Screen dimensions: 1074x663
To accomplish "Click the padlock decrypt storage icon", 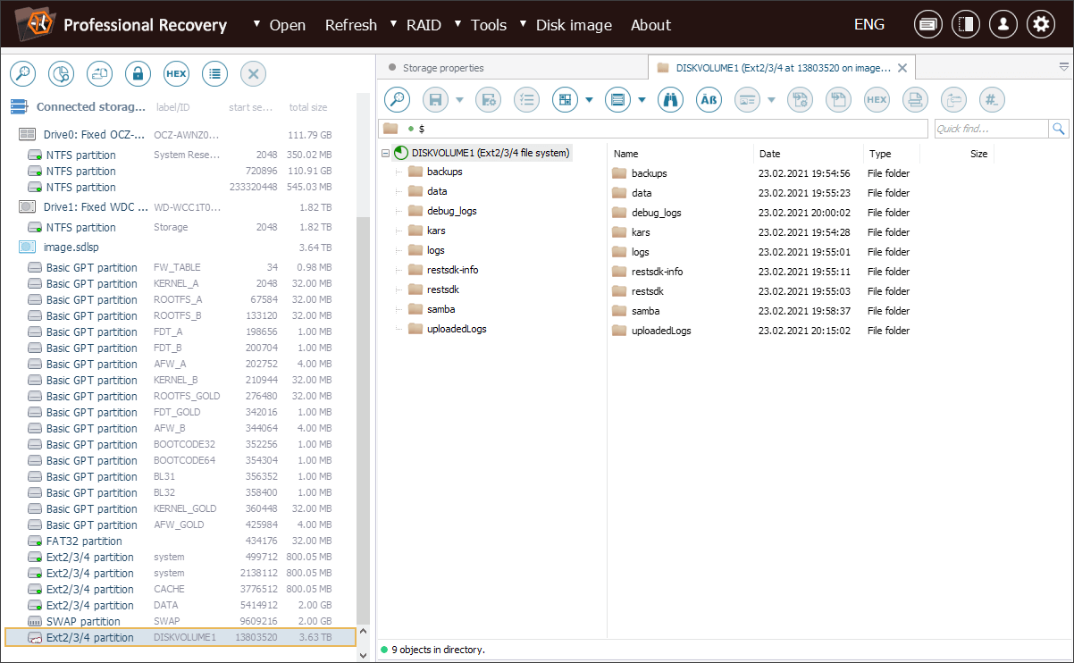I will click(x=138, y=73).
